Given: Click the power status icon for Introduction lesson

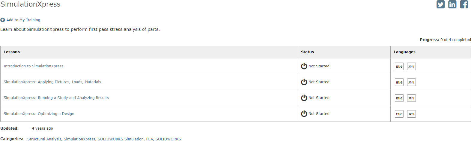Looking at the screenshot, I should click(x=304, y=66).
